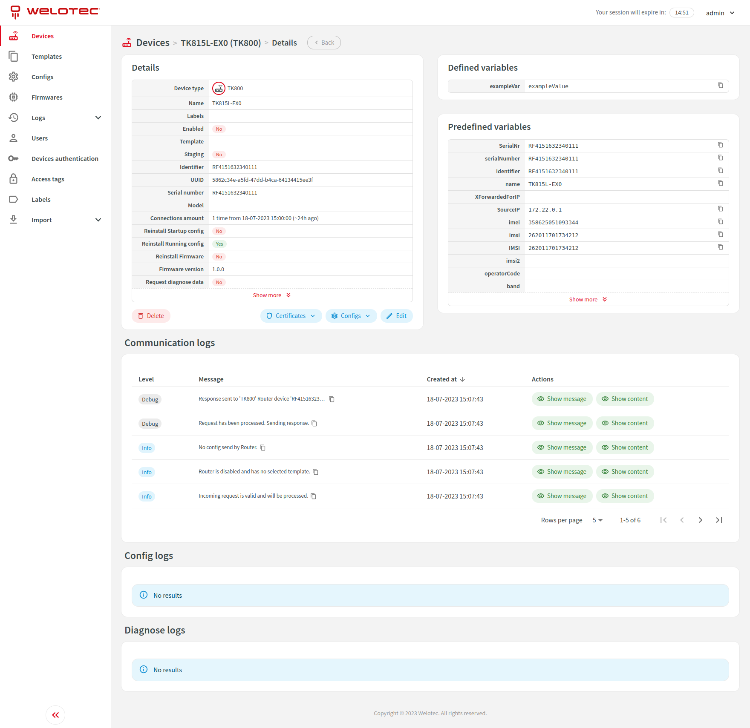The image size is (750, 728).
Task: Show content for 'Router is disabled' log
Action: pyautogui.click(x=625, y=472)
